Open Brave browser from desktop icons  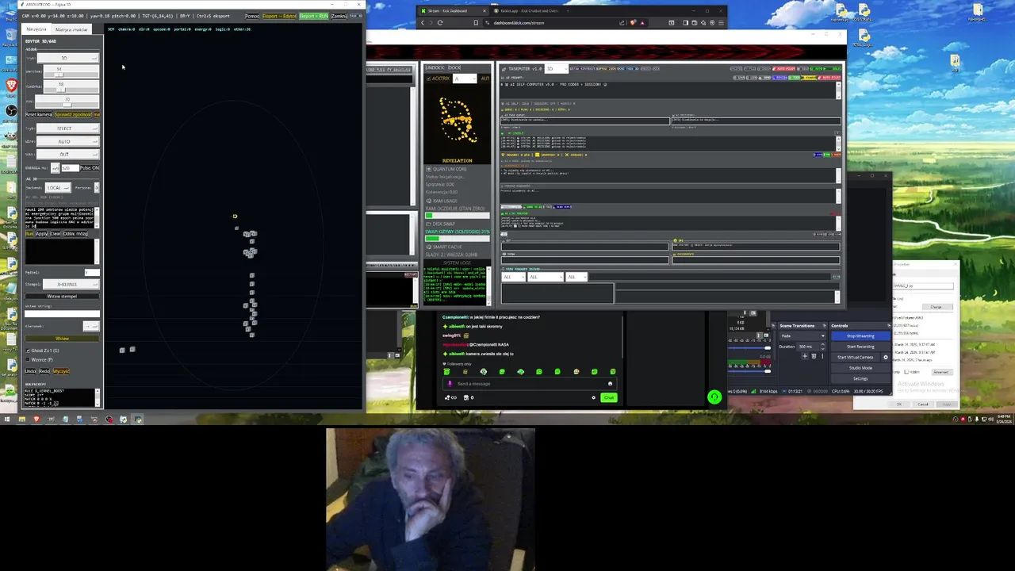12,86
